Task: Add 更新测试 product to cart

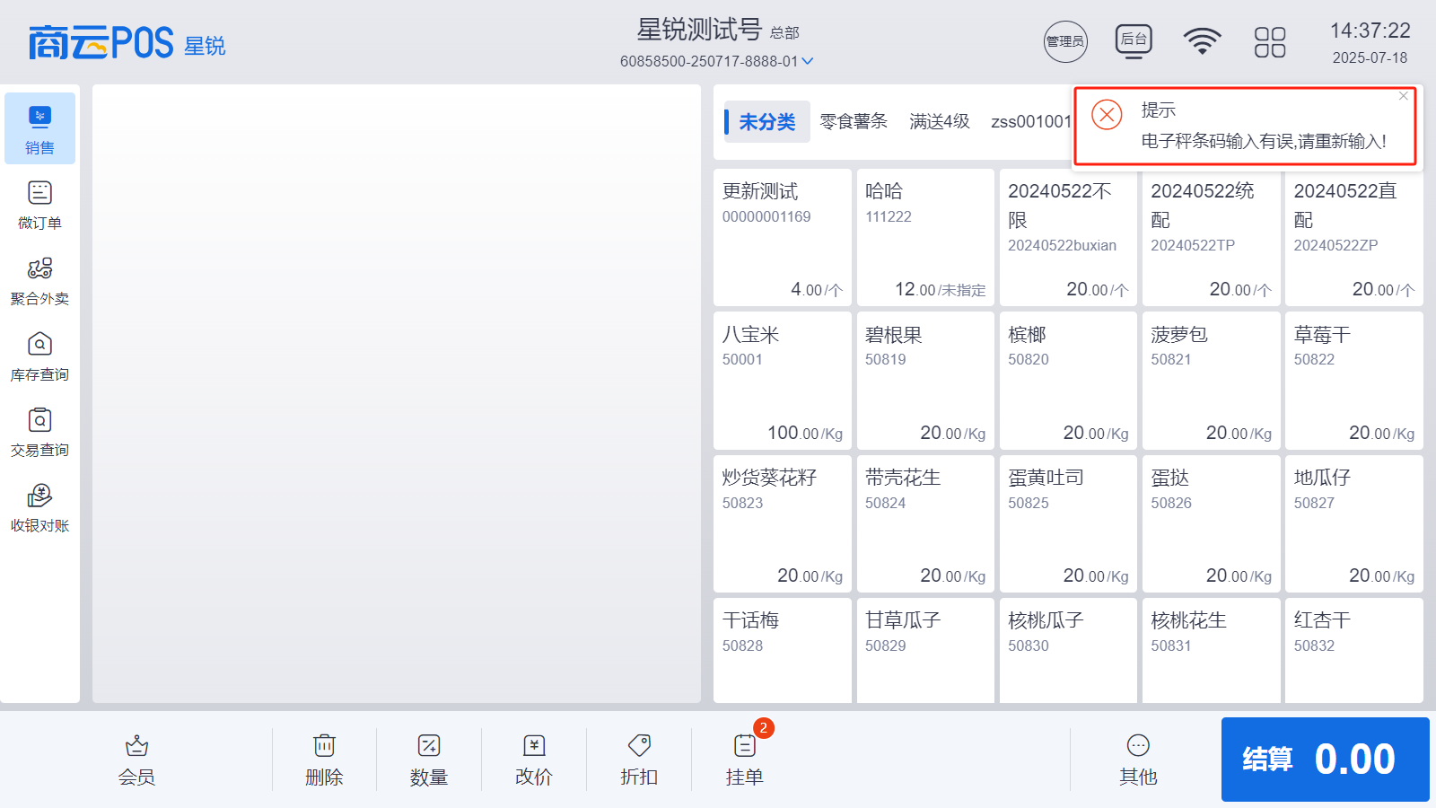Action: coord(783,238)
